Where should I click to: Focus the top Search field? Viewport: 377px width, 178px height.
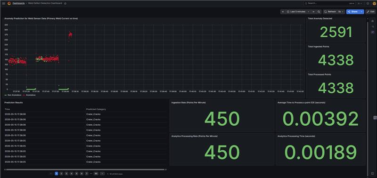(329, 3)
